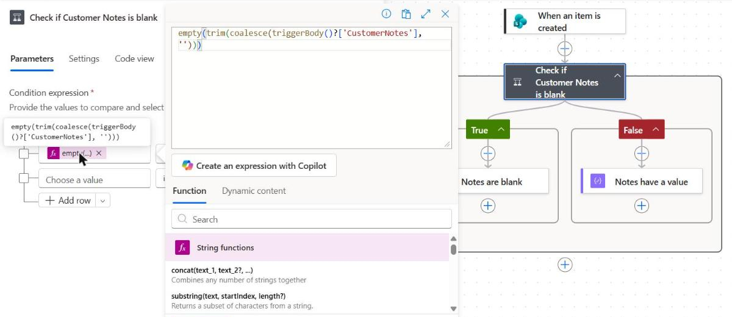Open the Add row dropdown arrow

click(x=102, y=201)
